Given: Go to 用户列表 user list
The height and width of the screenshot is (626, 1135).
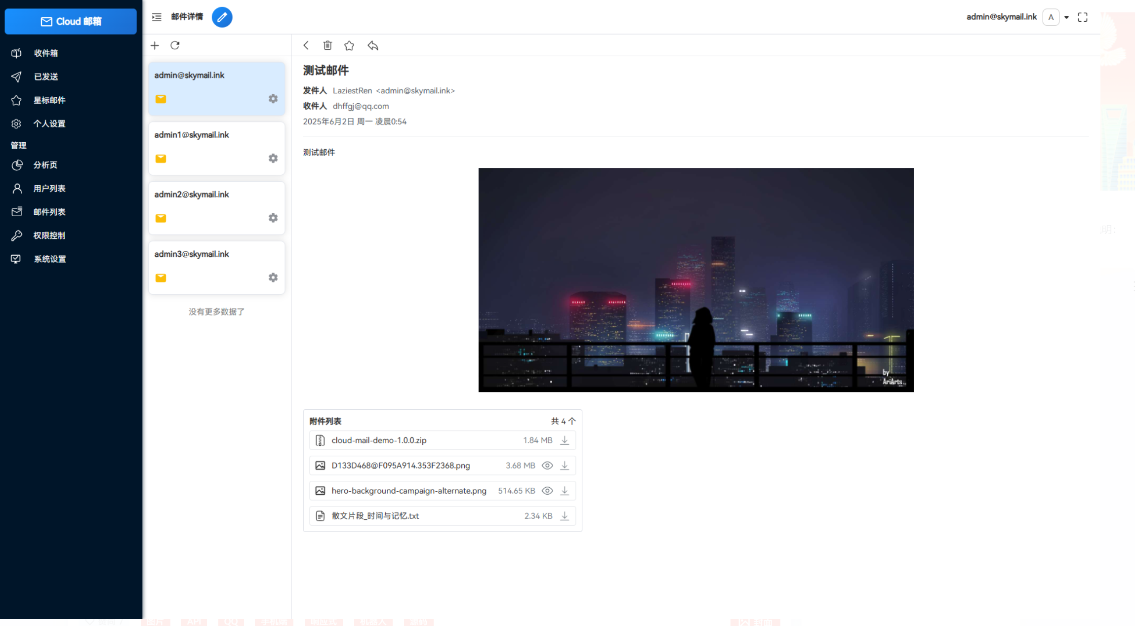Looking at the screenshot, I should click(49, 188).
